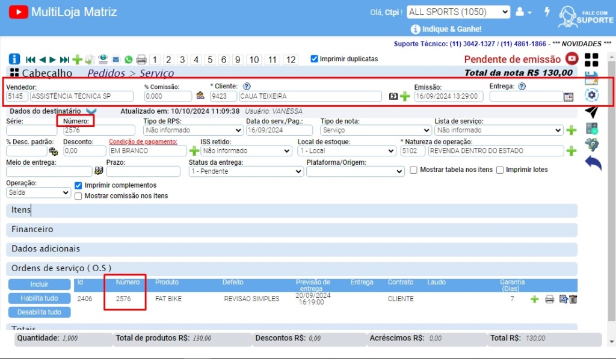
Task: Click green plus next to Natureza de operação
Action: coord(571,150)
